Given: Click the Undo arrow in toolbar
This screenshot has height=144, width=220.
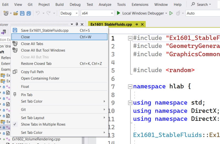Looking at the screenshot, I should (x=38, y=13).
